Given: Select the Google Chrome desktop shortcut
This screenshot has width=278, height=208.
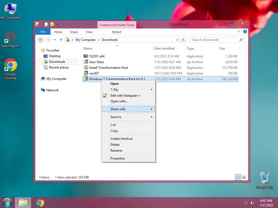Looking at the screenshot, I should pos(11,69).
